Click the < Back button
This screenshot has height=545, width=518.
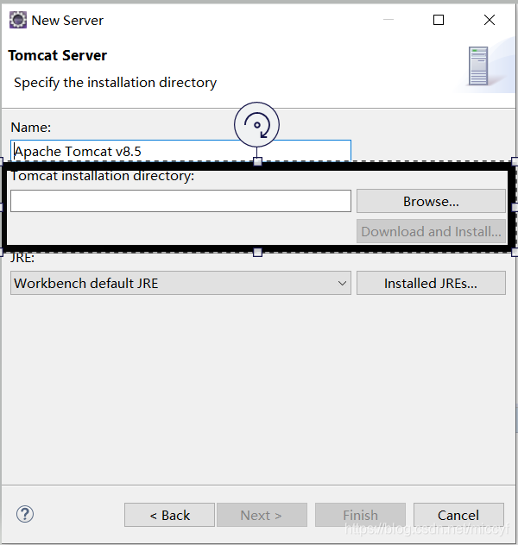(x=169, y=515)
